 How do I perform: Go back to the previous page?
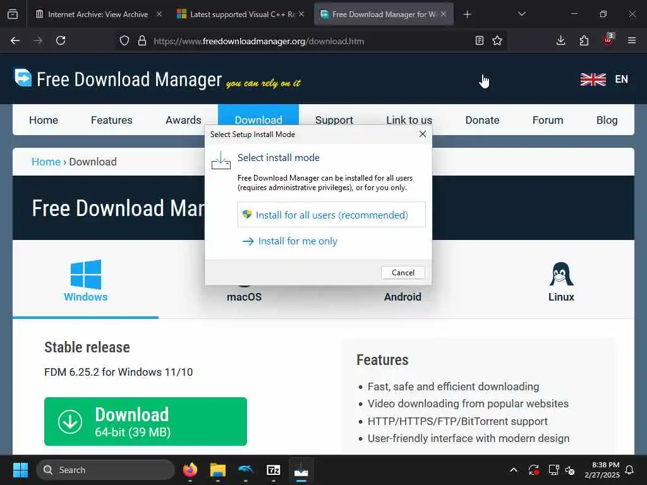pyautogui.click(x=15, y=40)
